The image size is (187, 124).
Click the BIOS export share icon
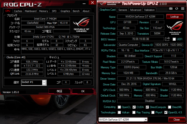(x=167, y=39)
